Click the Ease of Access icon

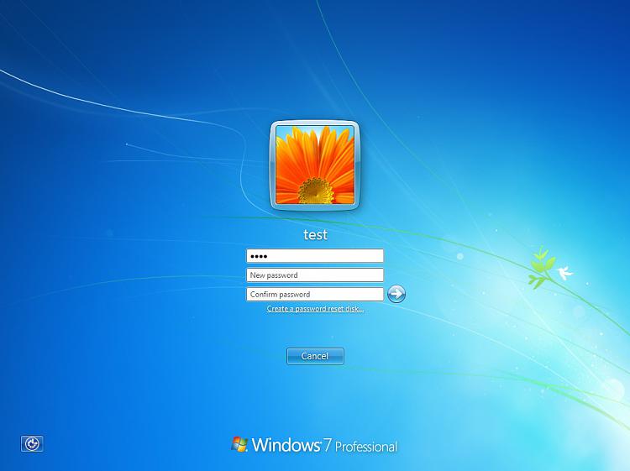click(32, 443)
